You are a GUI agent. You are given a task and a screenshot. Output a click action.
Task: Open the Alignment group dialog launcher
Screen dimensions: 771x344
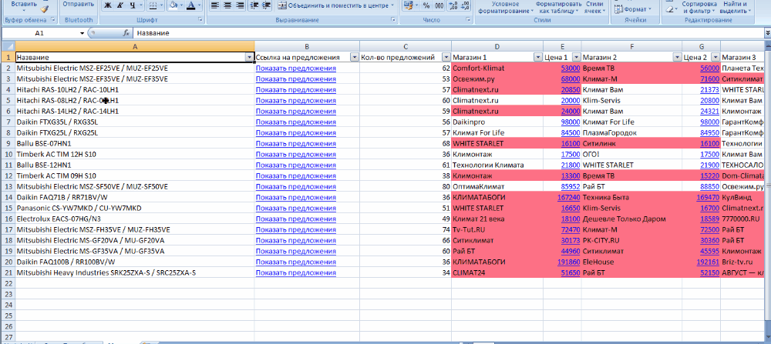tap(393, 20)
